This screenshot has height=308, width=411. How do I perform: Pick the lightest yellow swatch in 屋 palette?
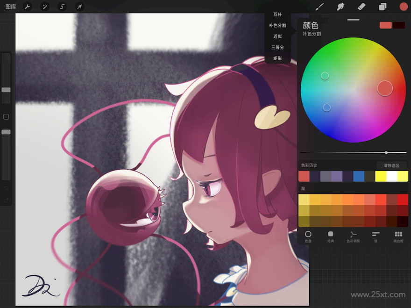(x=304, y=200)
